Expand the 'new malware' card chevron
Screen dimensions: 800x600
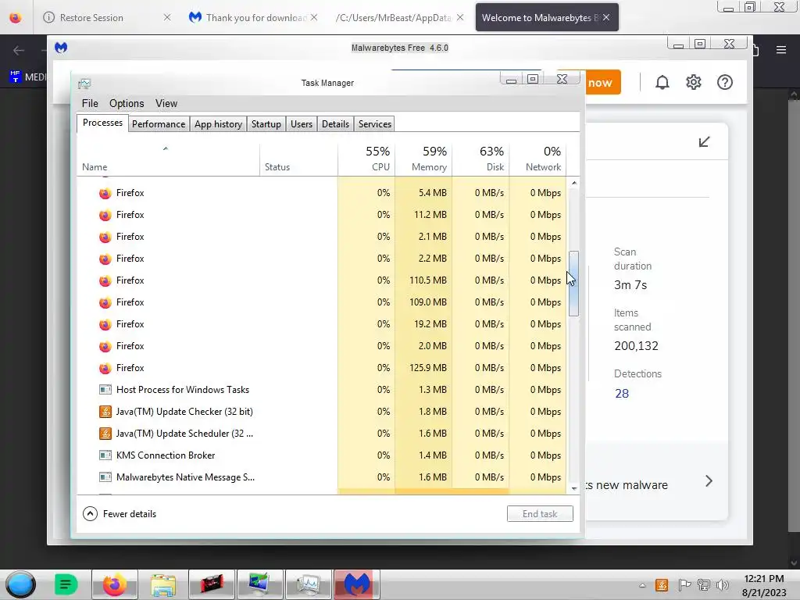(709, 480)
